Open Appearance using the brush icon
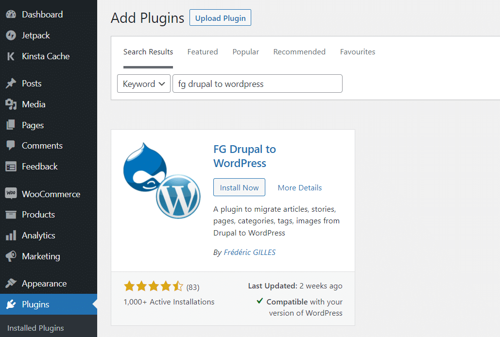 tap(11, 283)
